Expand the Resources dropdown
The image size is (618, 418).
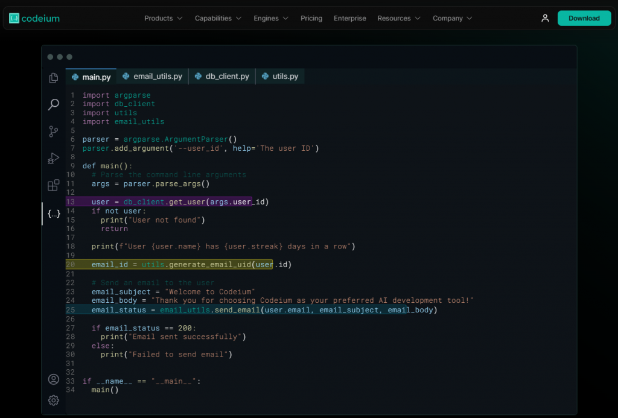399,18
